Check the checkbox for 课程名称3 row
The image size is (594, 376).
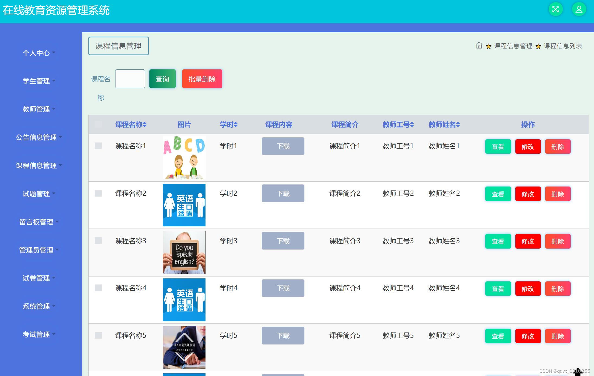pos(98,240)
